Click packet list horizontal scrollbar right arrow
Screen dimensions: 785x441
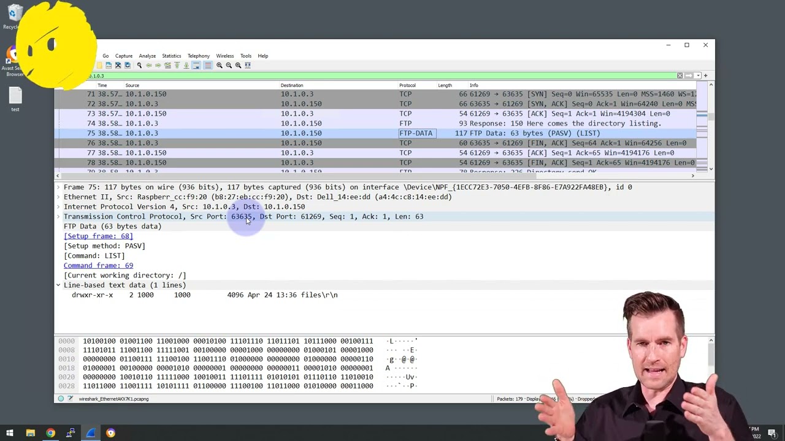point(693,176)
